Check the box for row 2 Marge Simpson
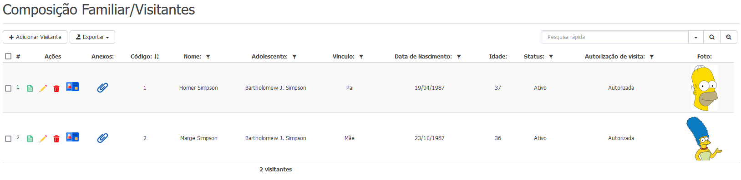 [x=8, y=139]
